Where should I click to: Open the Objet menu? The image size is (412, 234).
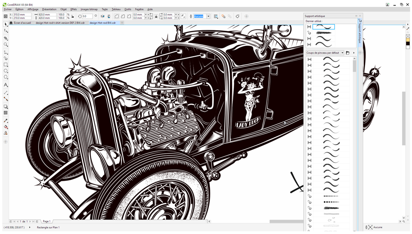tap(63, 9)
